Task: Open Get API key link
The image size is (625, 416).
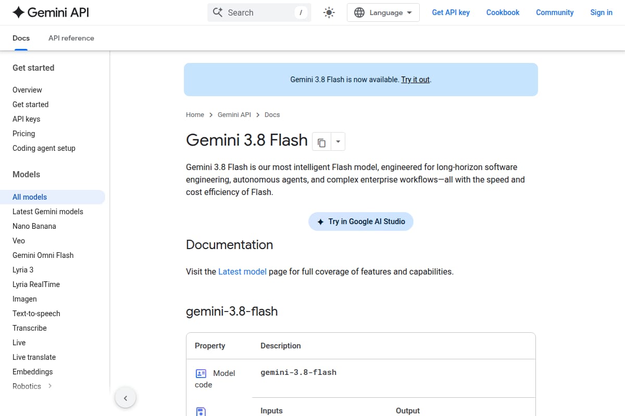Action: (451, 12)
